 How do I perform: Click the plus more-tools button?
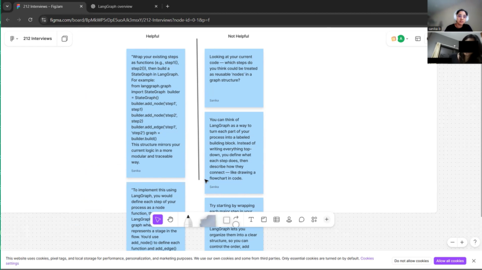(x=327, y=219)
